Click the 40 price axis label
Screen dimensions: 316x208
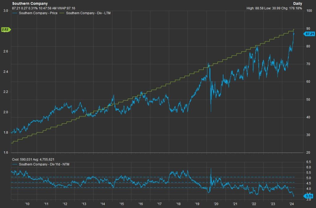pos(308,117)
